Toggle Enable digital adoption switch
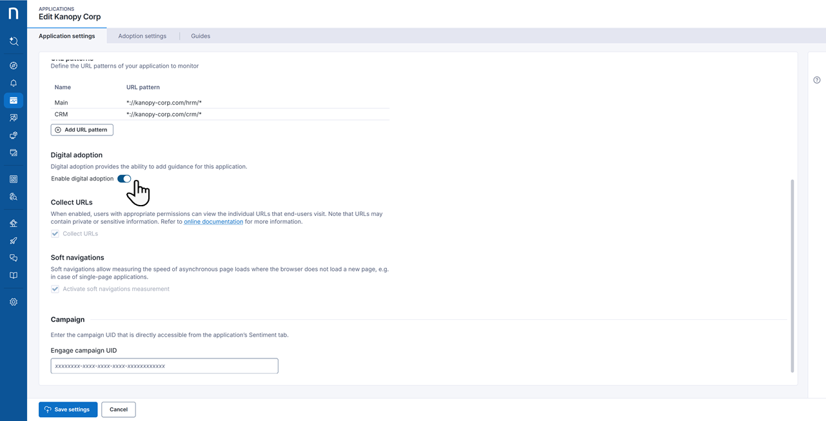The height and width of the screenshot is (421, 826). coord(124,179)
